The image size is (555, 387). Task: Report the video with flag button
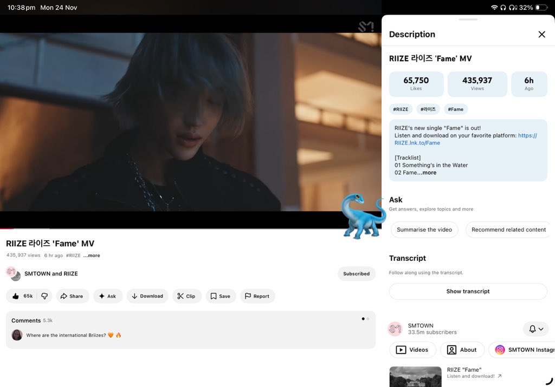coord(257,296)
